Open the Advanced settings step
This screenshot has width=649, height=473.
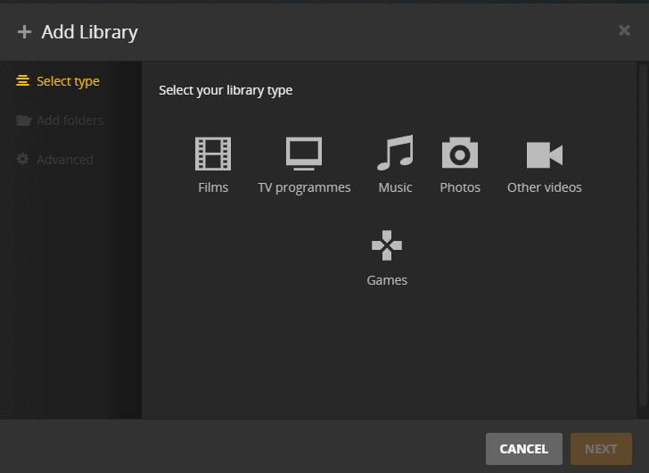[x=54, y=160]
